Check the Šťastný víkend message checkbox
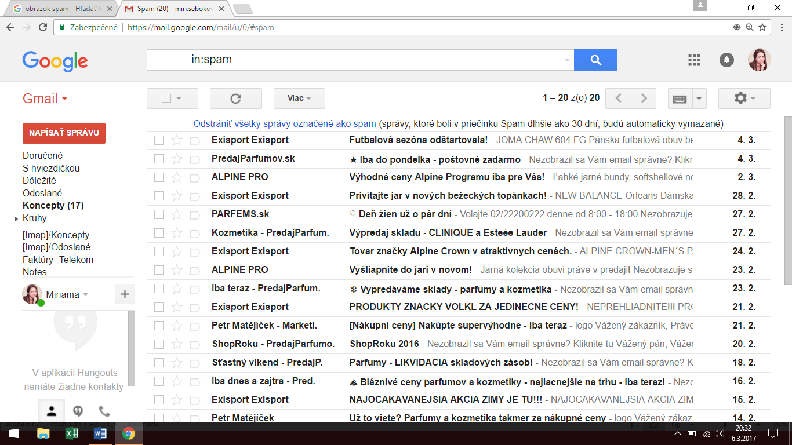792x445 pixels. click(x=159, y=363)
